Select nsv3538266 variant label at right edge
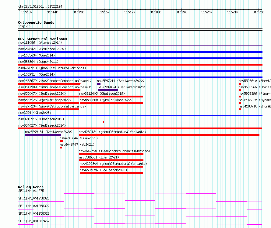 pos(255,87)
